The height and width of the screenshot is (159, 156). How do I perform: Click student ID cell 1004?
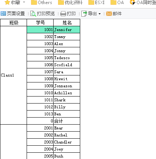pyautogui.click(x=40, y=51)
